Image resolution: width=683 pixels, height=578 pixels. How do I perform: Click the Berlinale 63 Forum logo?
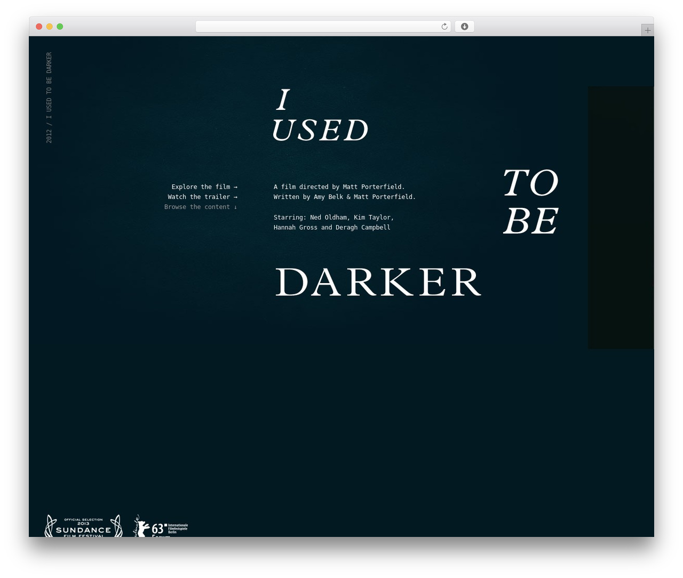[161, 526]
